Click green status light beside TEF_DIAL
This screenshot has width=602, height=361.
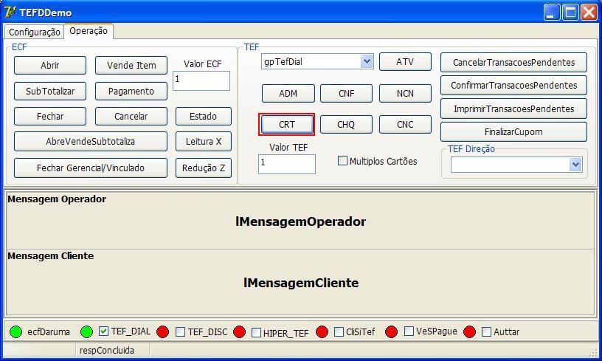click(x=87, y=331)
